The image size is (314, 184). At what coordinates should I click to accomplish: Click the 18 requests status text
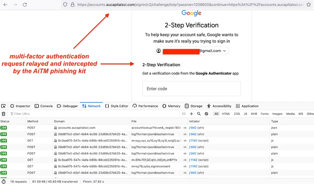(x=19, y=181)
